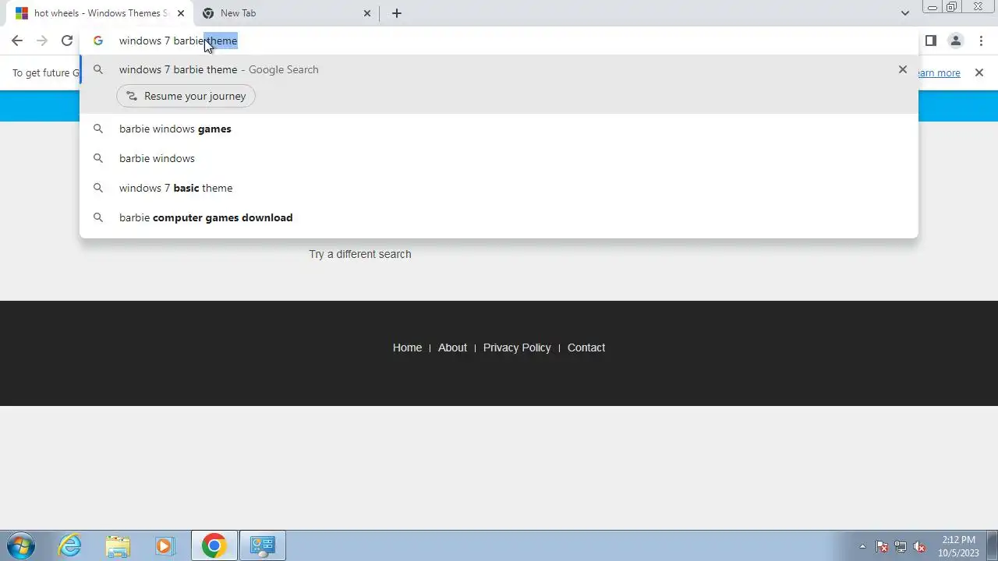Open the Contact footer link
Viewport: 998px width, 561px height.
[x=586, y=348]
